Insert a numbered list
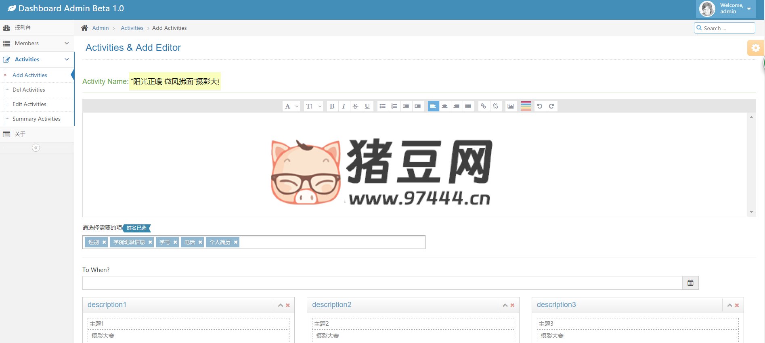765x343 pixels. tap(394, 106)
